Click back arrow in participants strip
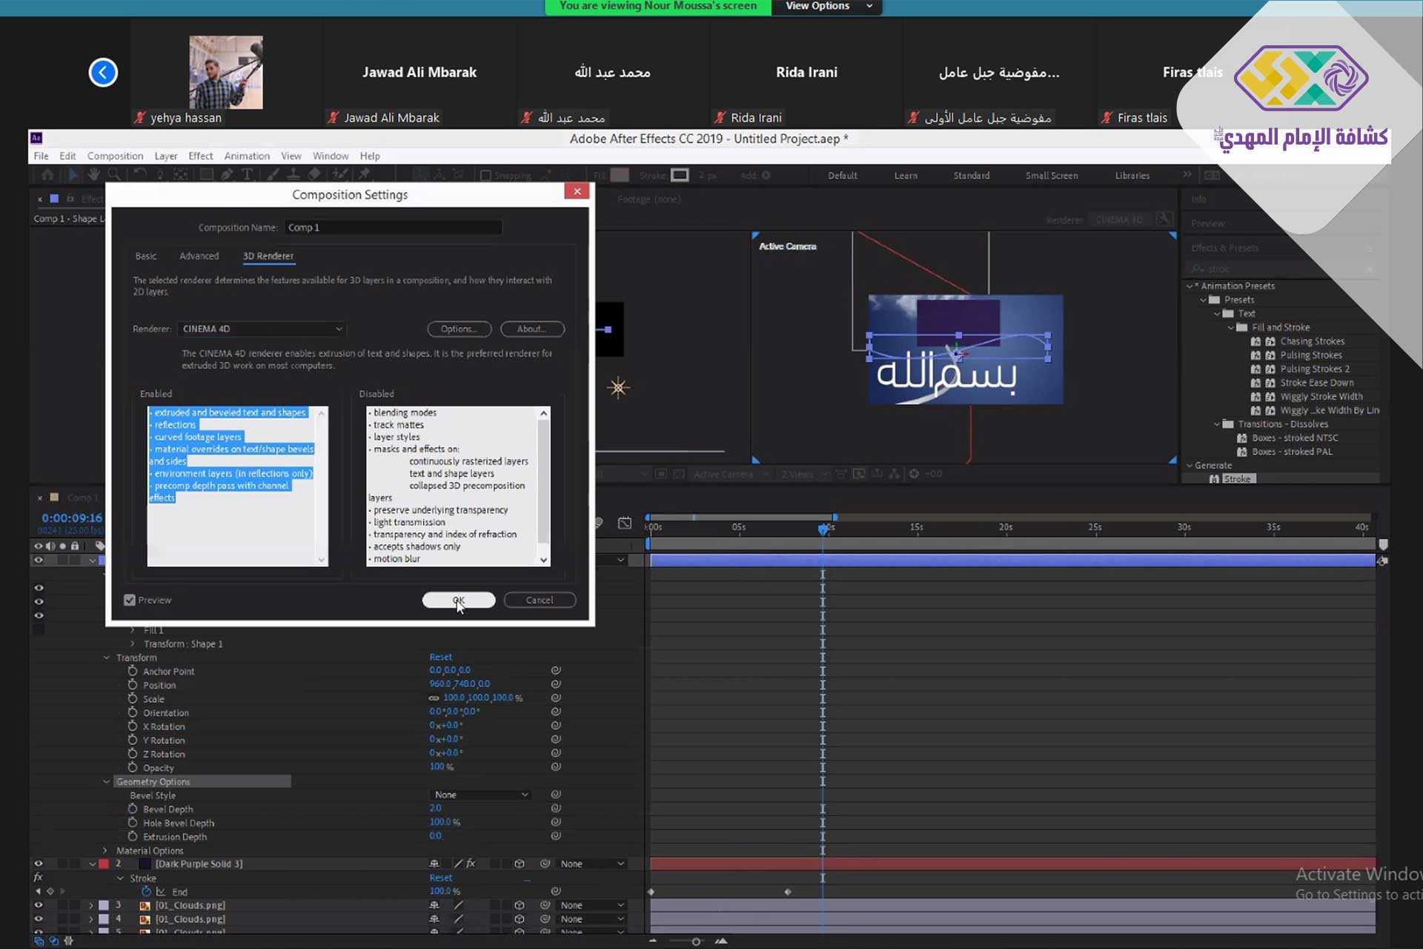Screen dimensions: 1423x949 [103, 73]
